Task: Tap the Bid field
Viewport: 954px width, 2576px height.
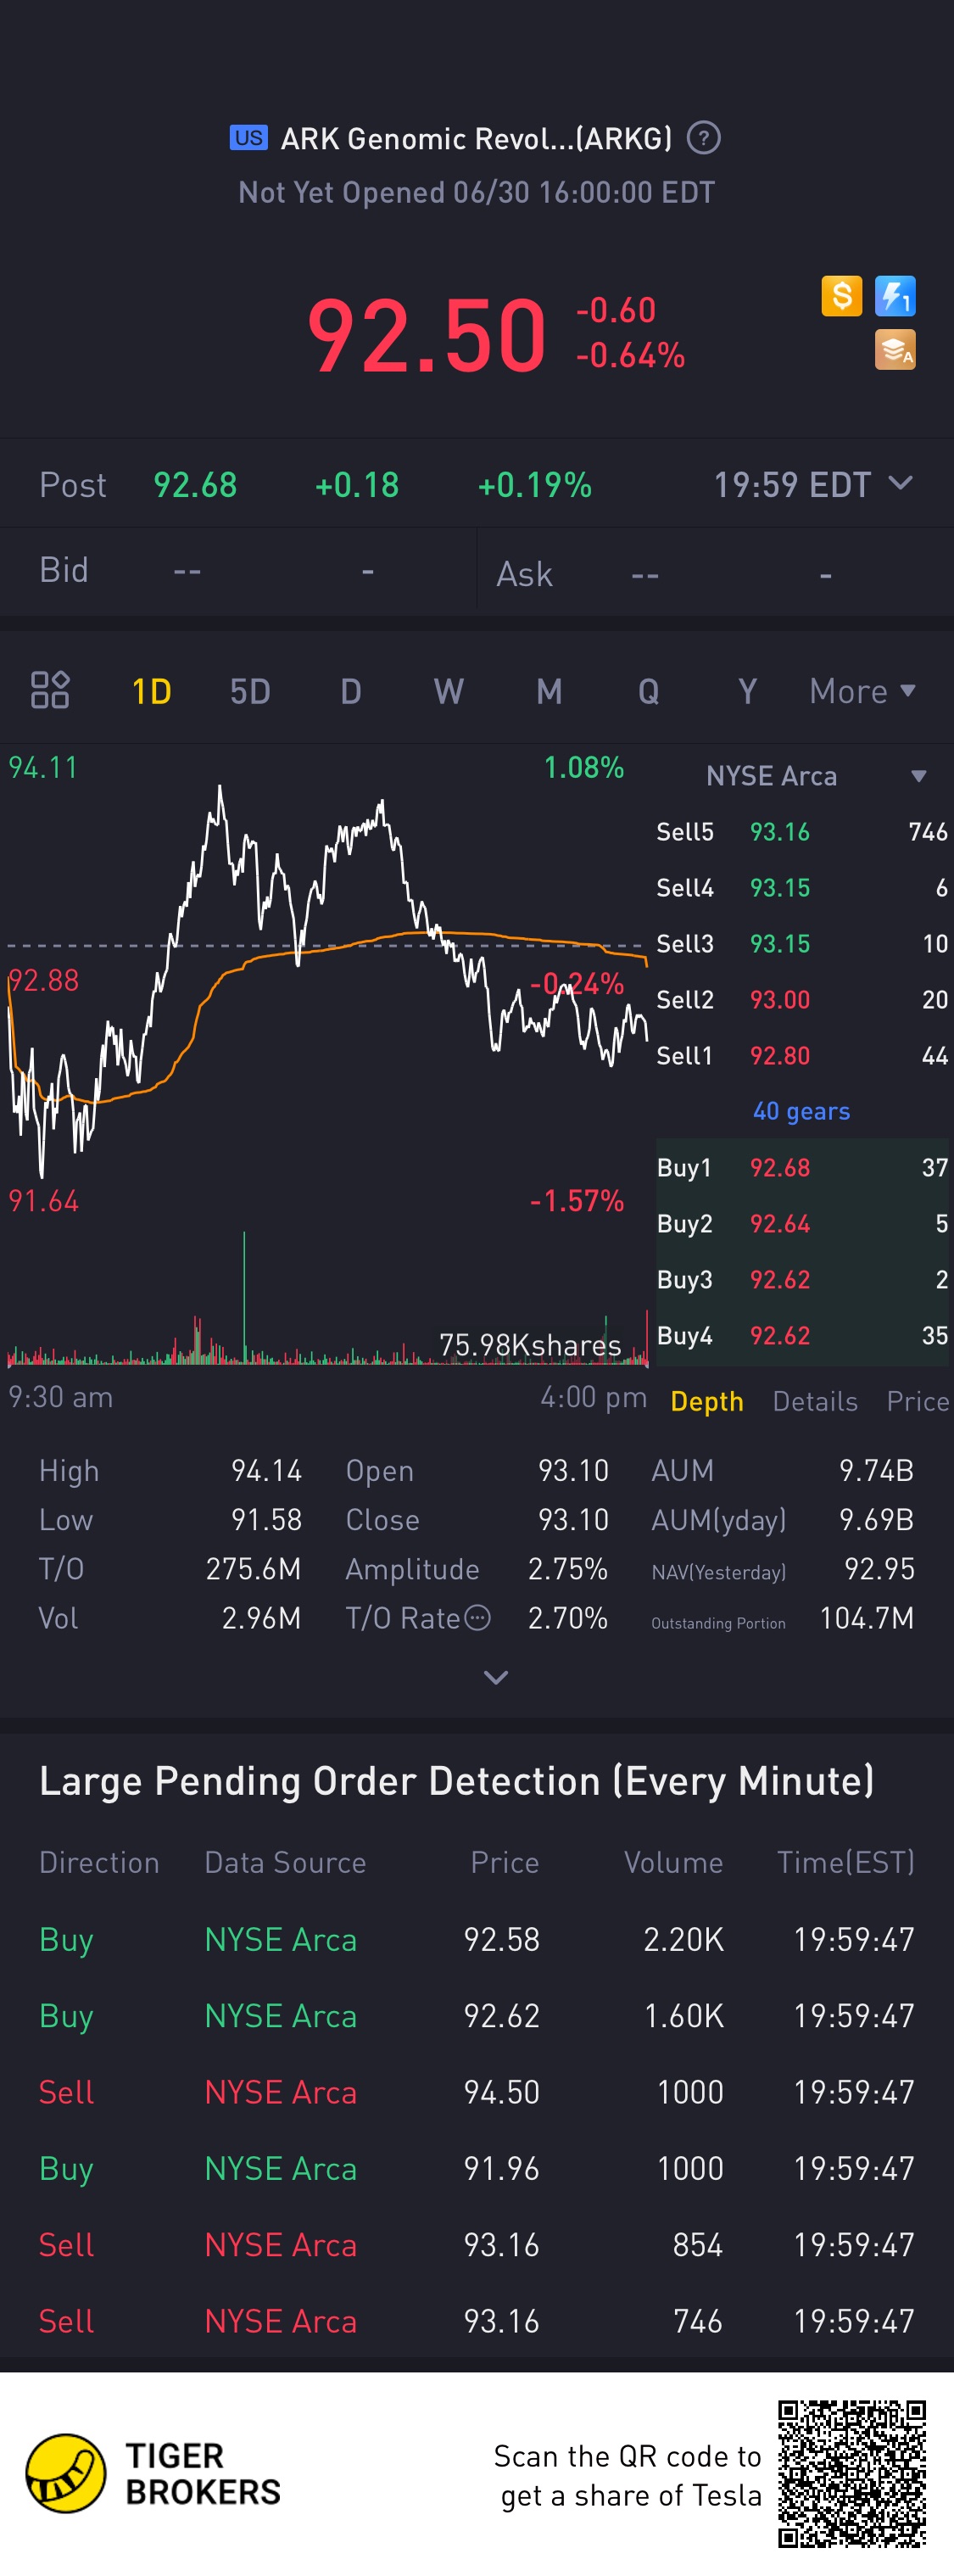Action: click(238, 571)
